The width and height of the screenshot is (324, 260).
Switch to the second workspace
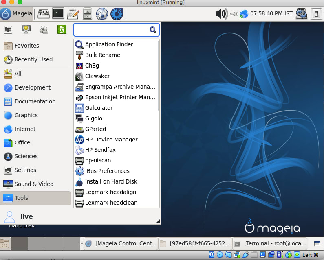click(x=36, y=244)
